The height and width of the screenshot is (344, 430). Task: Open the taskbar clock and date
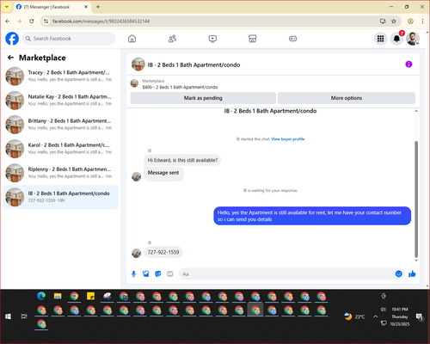click(x=400, y=316)
